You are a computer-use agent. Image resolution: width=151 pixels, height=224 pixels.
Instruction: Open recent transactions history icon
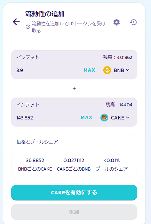point(133,22)
